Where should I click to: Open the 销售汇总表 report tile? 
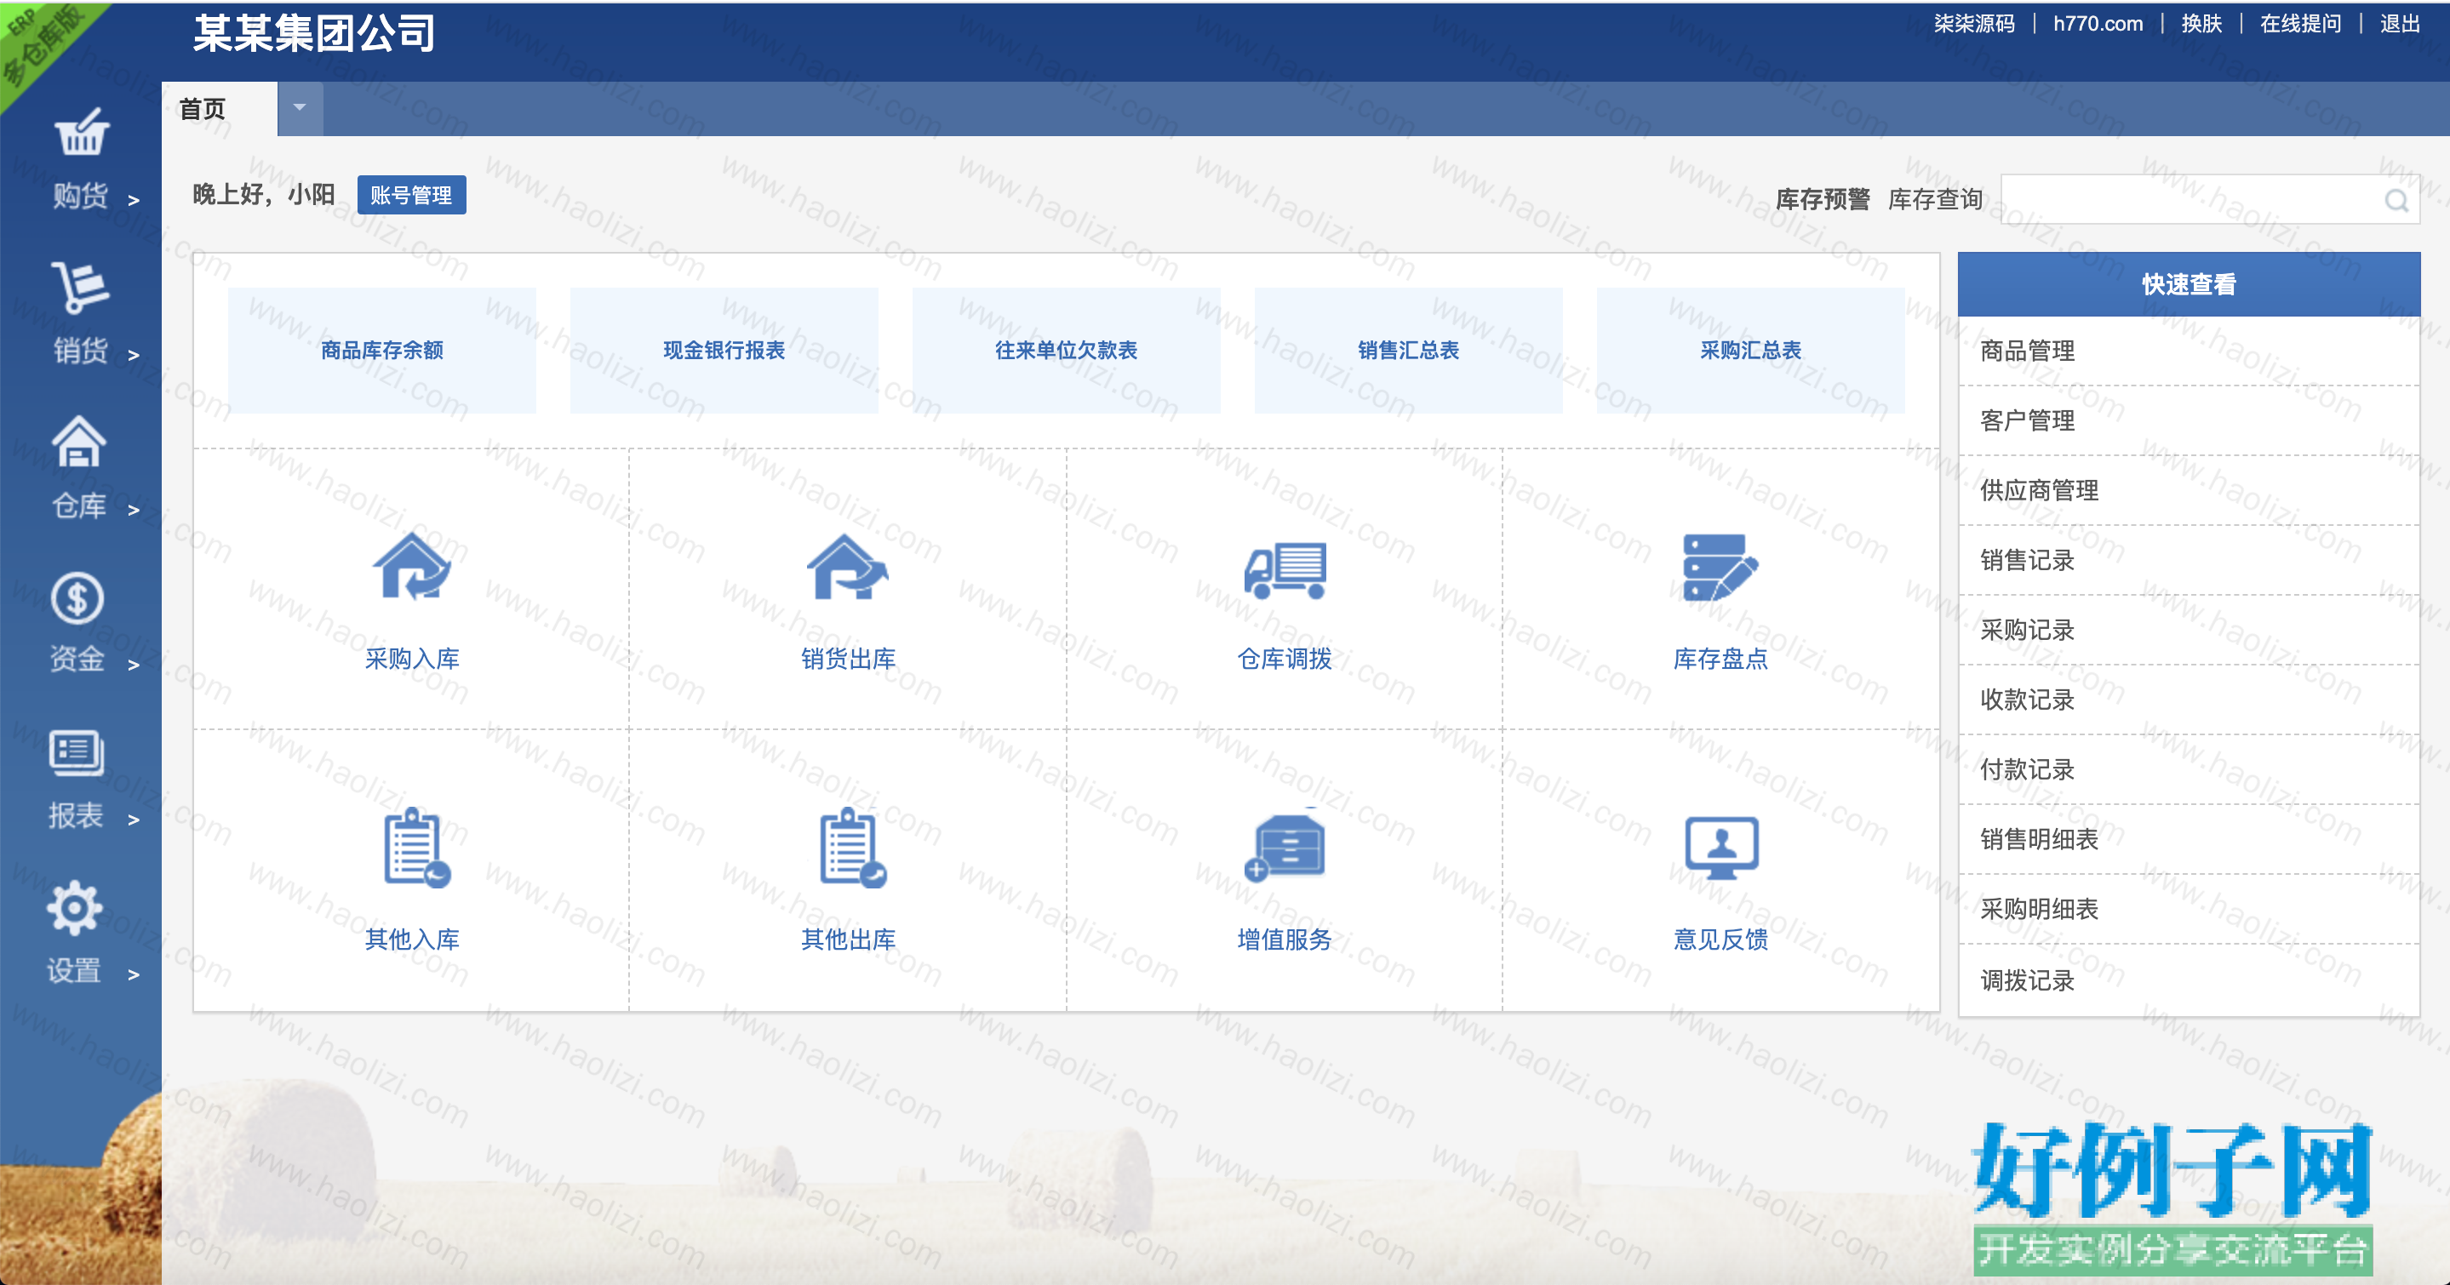coord(1409,351)
